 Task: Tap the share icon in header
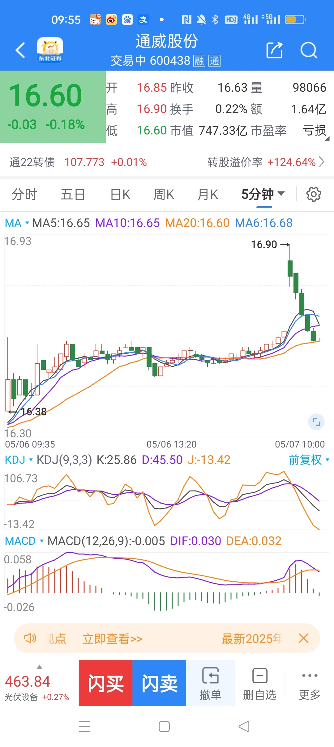click(x=274, y=50)
